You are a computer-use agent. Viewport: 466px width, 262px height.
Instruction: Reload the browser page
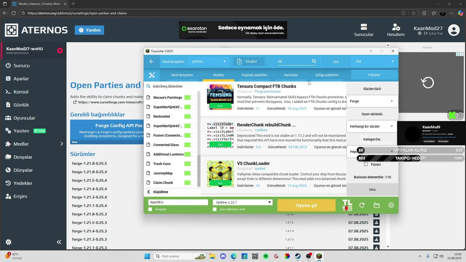pyautogui.click(x=13, y=13)
